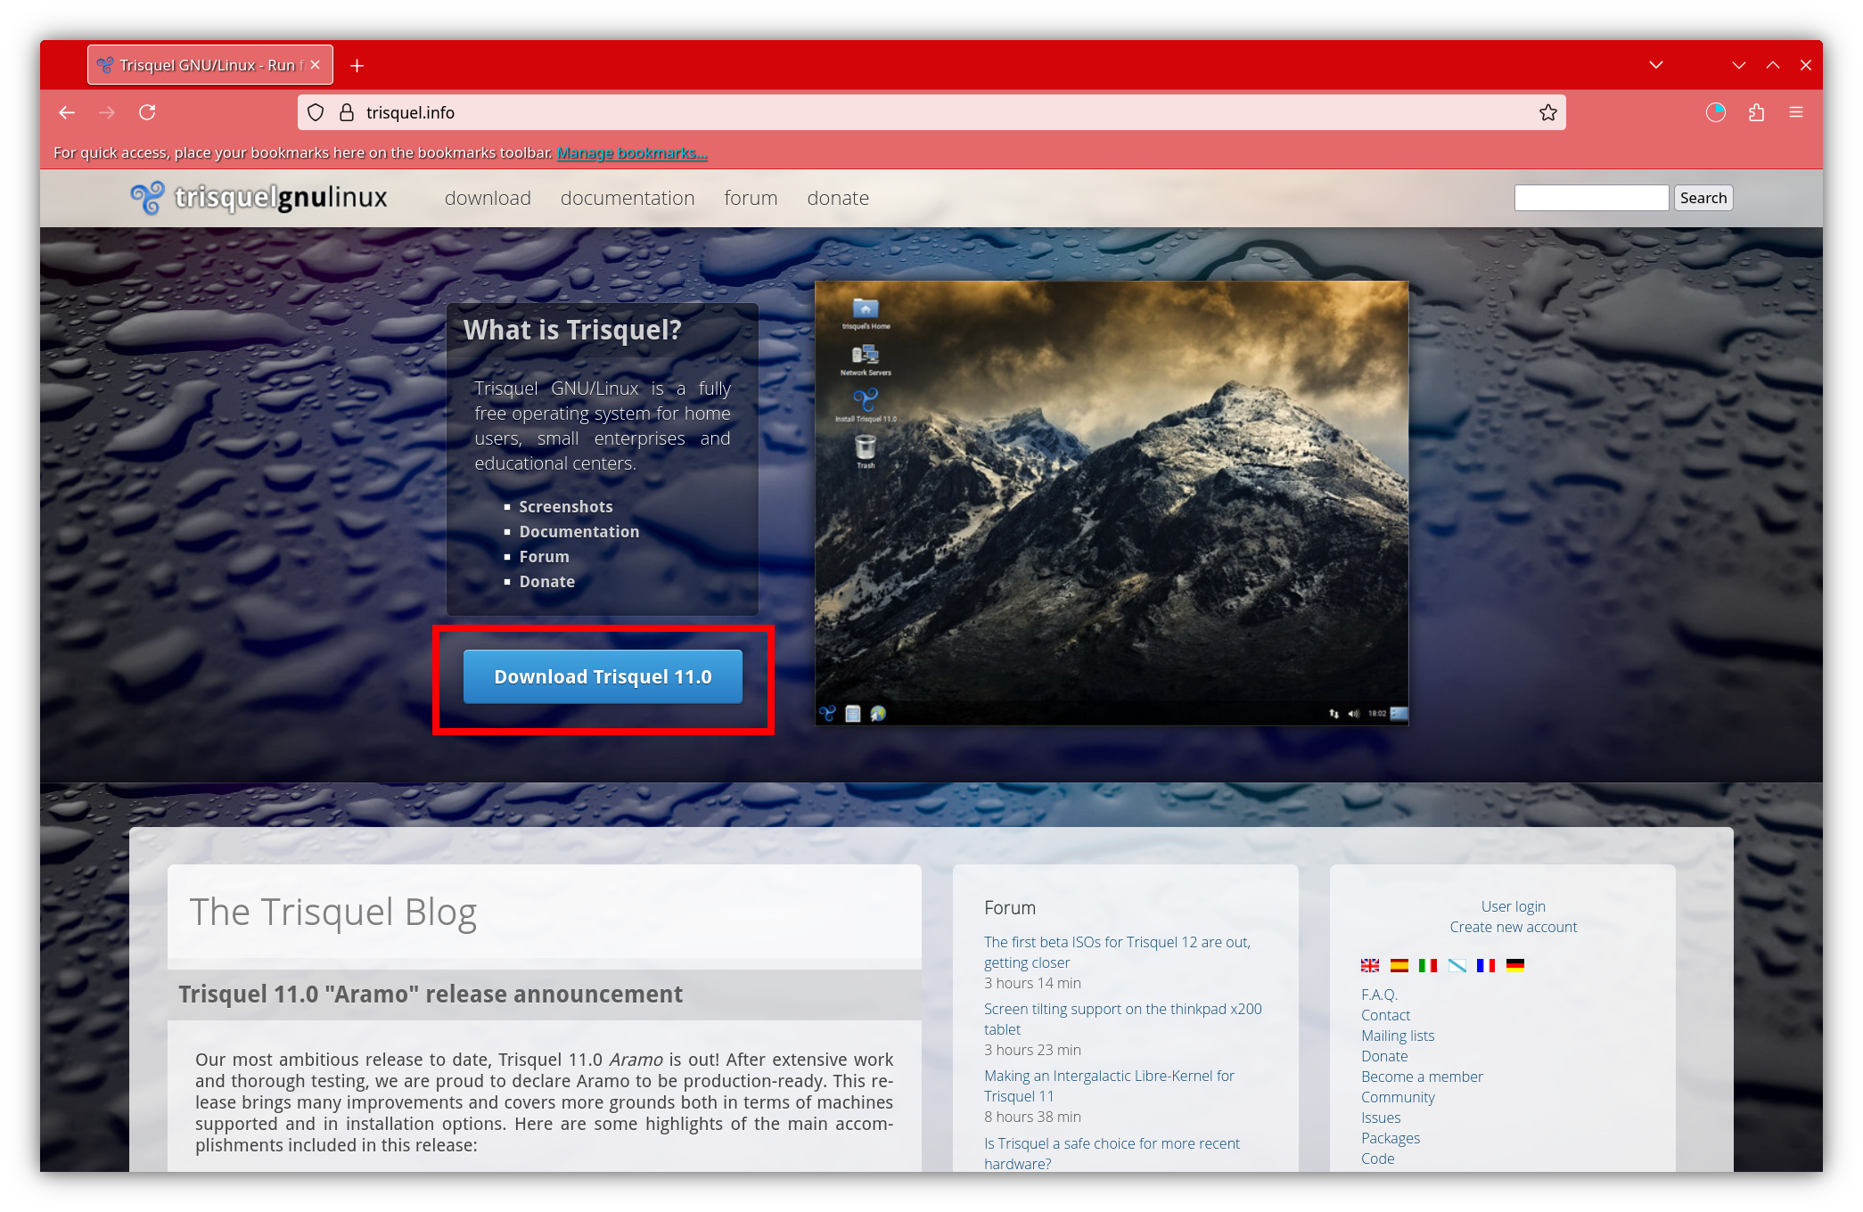
Task: Open the Firefox account circle icon
Action: coord(1715,112)
